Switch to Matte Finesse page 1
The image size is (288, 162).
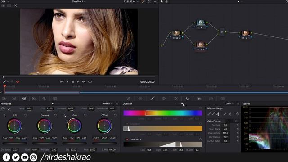pos(229,121)
